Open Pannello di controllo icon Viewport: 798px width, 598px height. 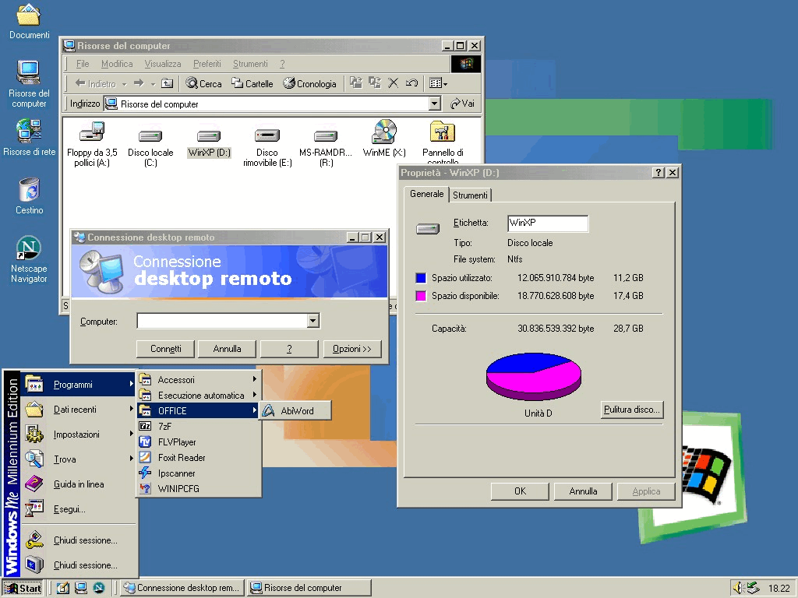click(443, 142)
